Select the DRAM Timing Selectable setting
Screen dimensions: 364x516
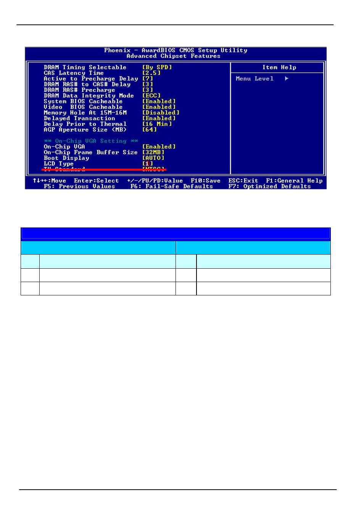(85, 67)
